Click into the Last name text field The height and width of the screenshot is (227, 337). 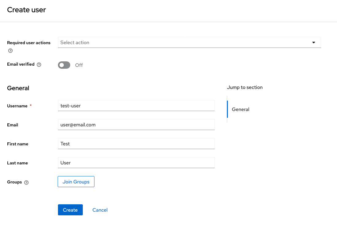136,163
